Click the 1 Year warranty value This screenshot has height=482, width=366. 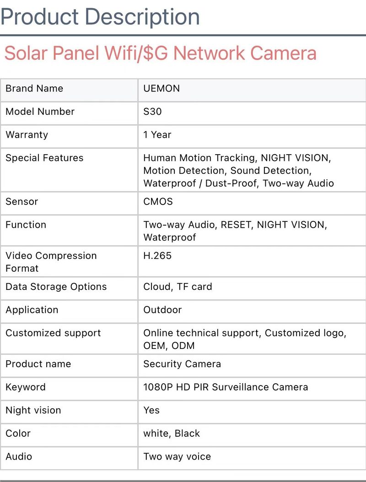click(157, 135)
